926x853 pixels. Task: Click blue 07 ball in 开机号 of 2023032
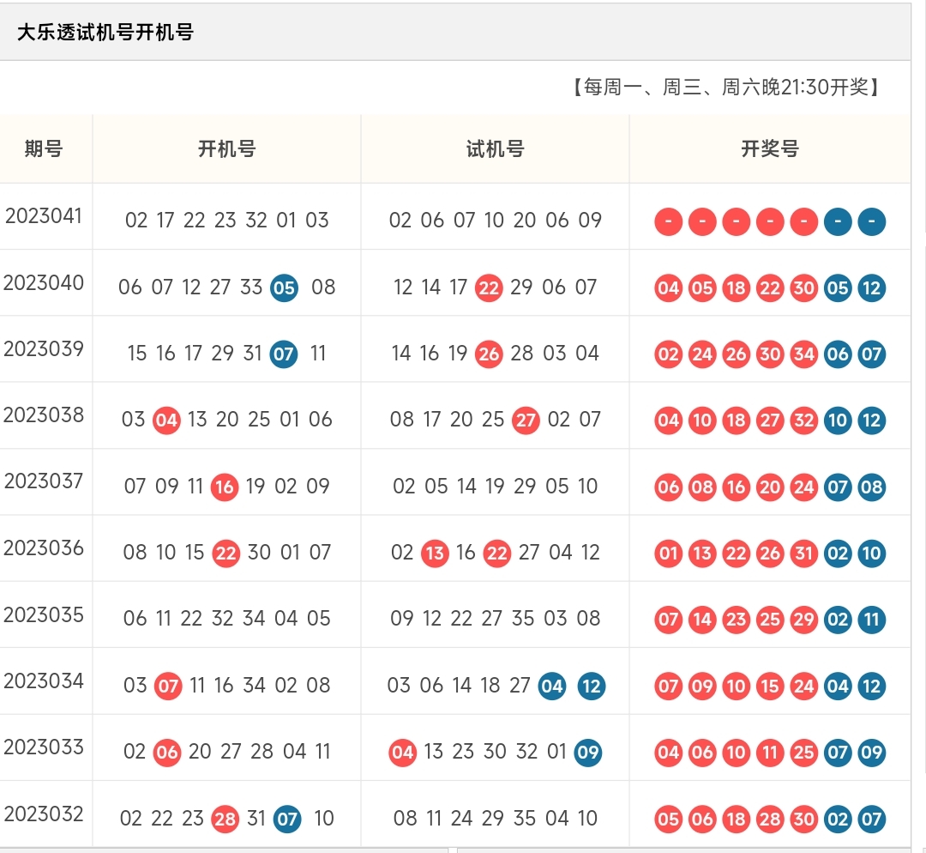[287, 820]
